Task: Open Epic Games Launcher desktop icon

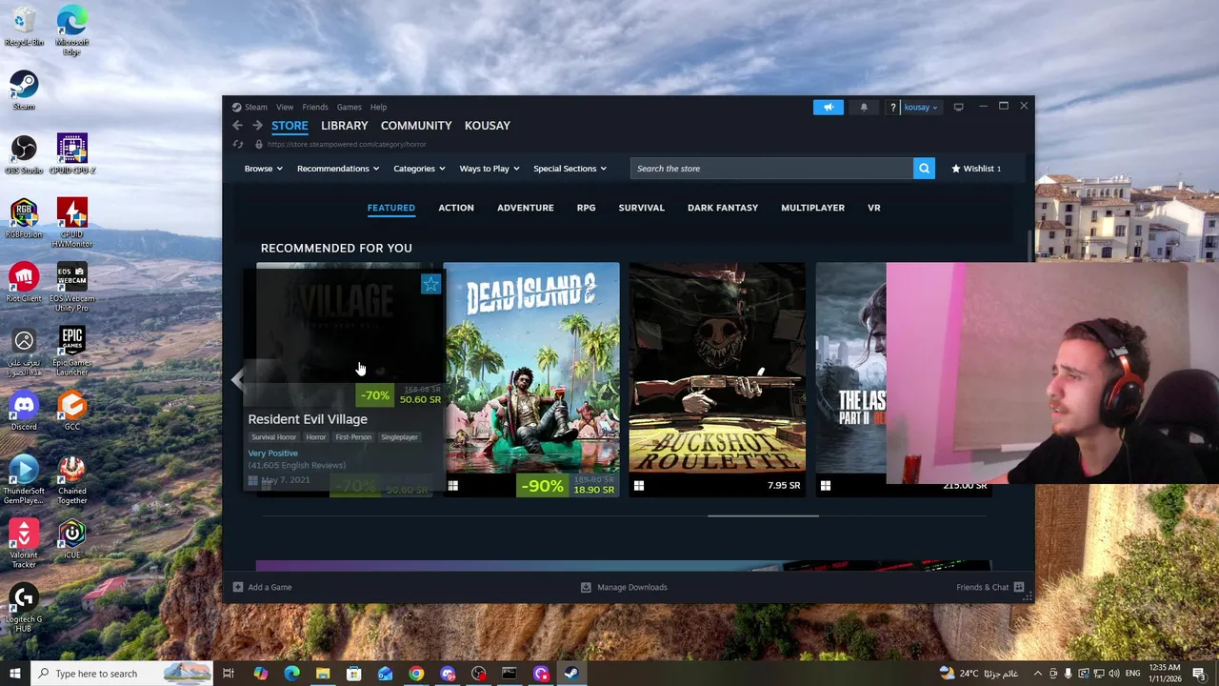Action: pyautogui.click(x=71, y=350)
